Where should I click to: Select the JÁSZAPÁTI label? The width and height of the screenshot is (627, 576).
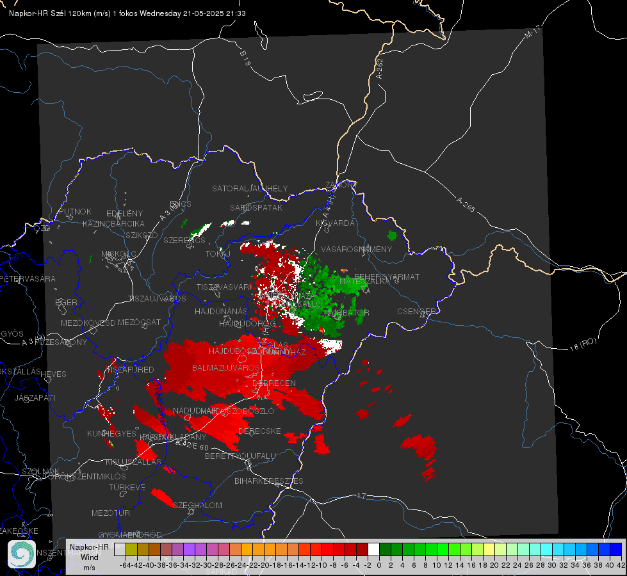pyautogui.click(x=35, y=397)
